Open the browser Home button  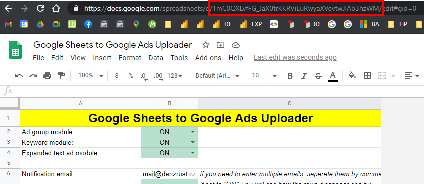tap(56, 9)
